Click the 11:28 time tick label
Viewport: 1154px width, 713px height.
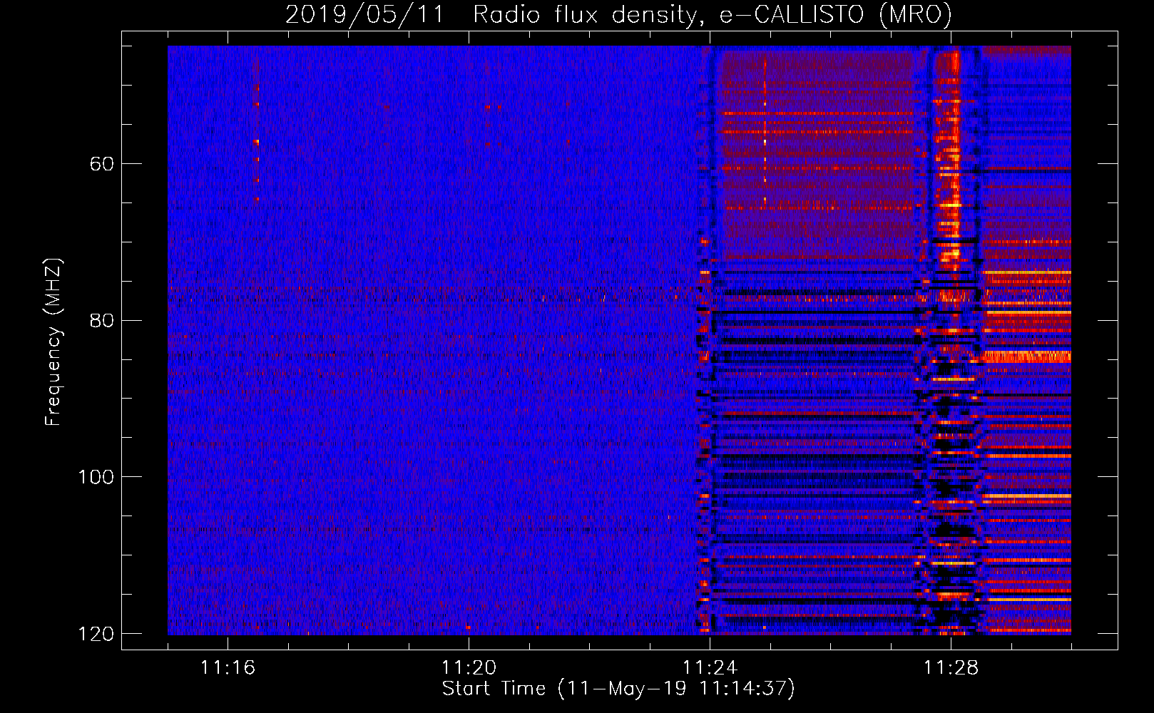click(951, 668)
